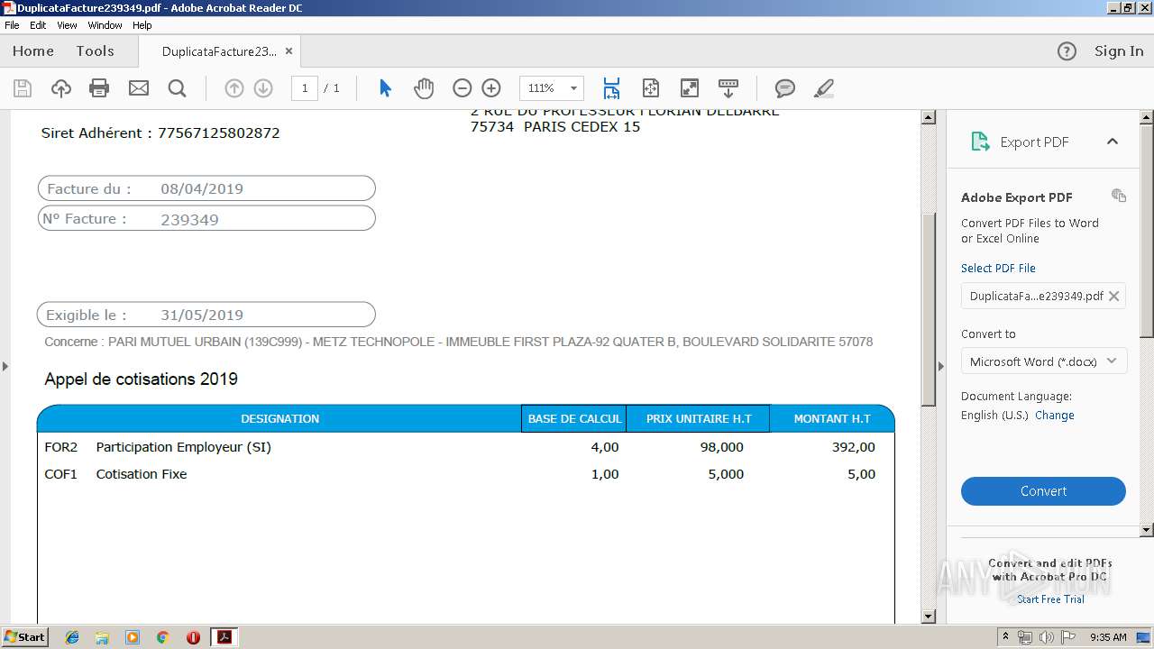Click the document vertical scrollbar thumb
1154x649 pixels.
[x=929, y=308]
